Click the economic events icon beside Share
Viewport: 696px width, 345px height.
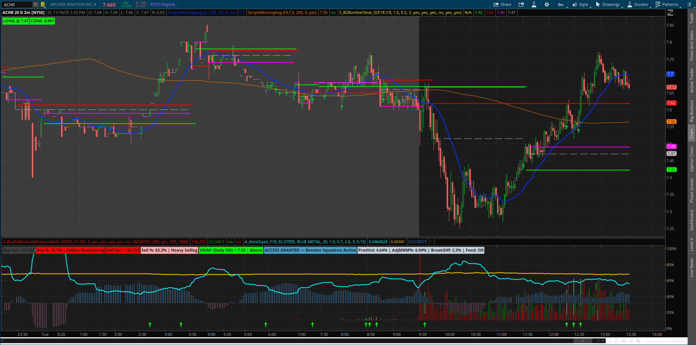[x=522, y=4]
